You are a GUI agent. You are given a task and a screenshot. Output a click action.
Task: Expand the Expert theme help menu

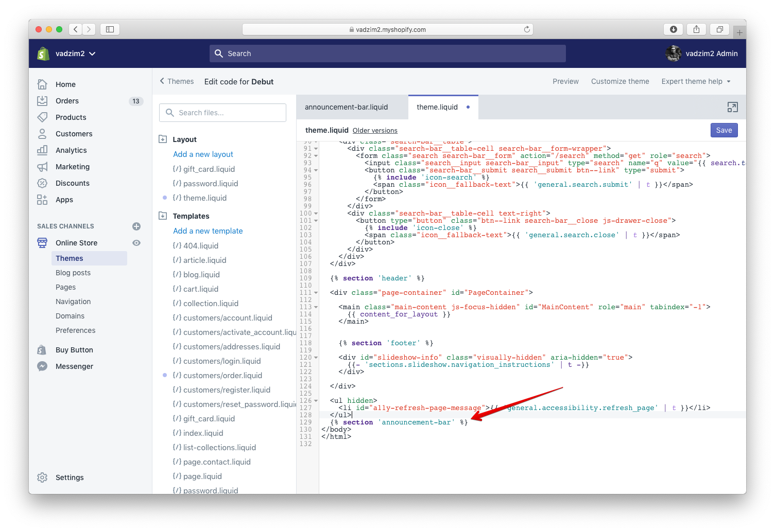pyautogui.click(x=696, y=81)
